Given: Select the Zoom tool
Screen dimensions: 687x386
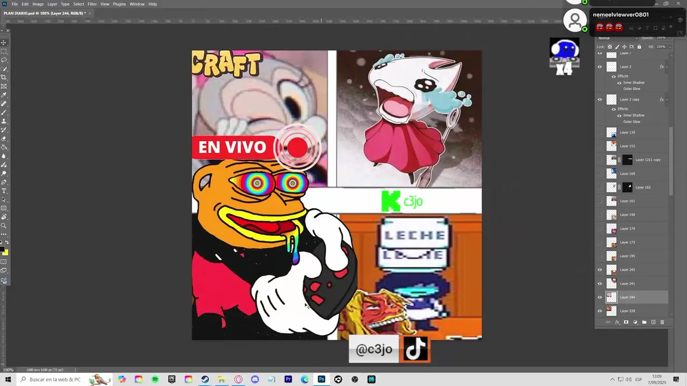Looking at the screenshot, I should [4, 226].
